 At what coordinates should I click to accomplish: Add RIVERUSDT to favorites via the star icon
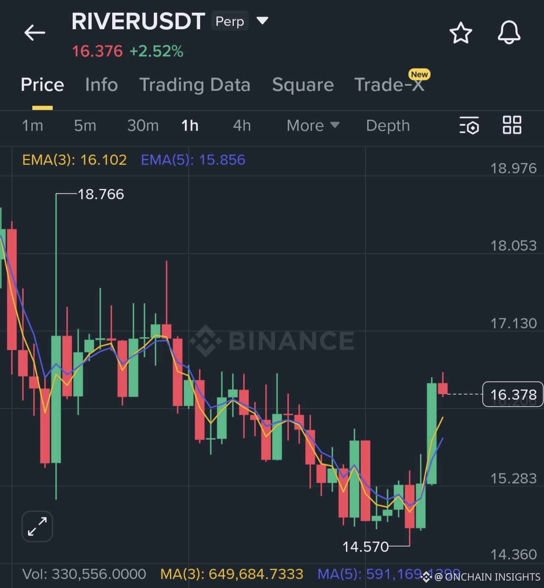pos(461,32)
